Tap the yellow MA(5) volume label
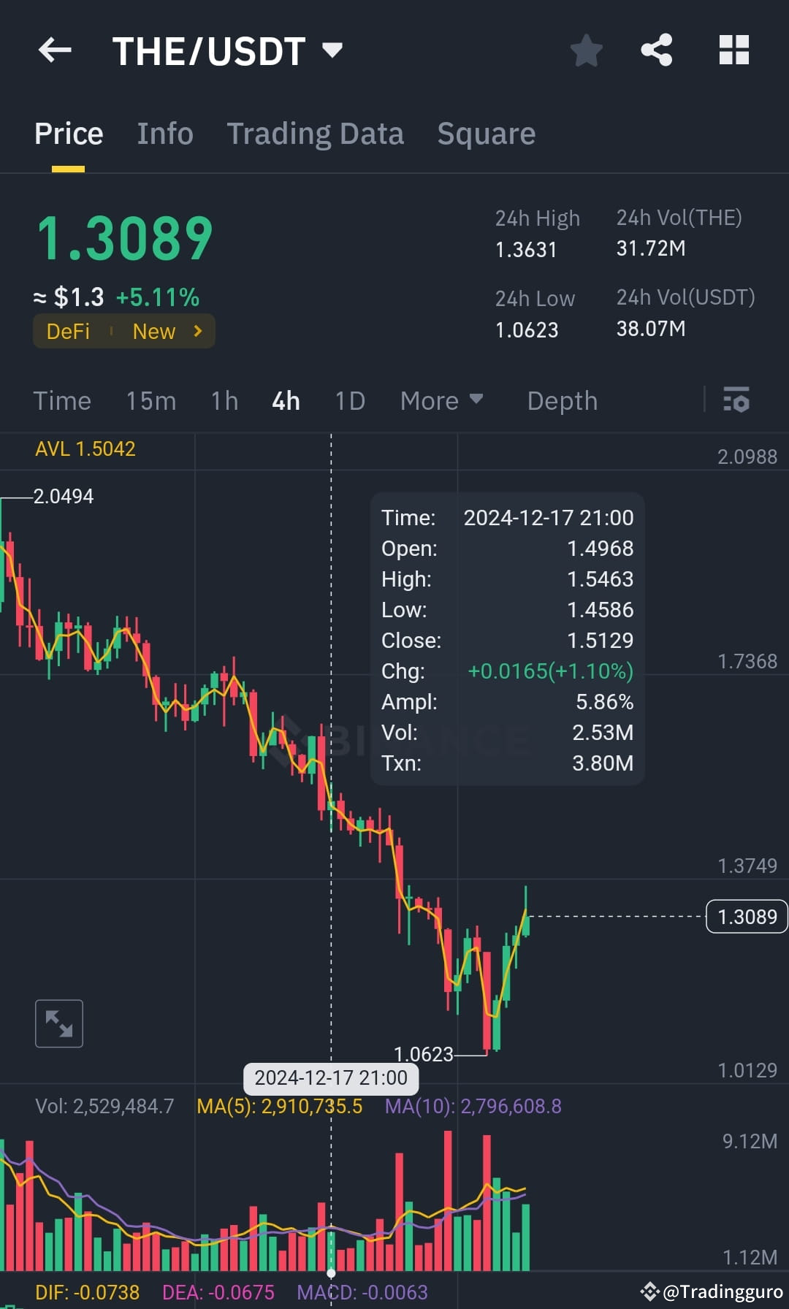 [x=280, y=1106]
